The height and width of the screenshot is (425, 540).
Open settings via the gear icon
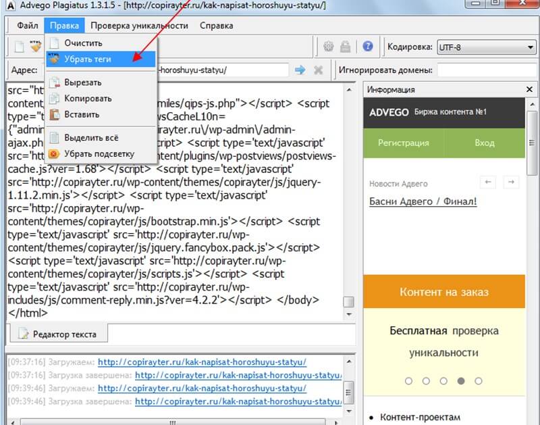(x=329, y=47)
